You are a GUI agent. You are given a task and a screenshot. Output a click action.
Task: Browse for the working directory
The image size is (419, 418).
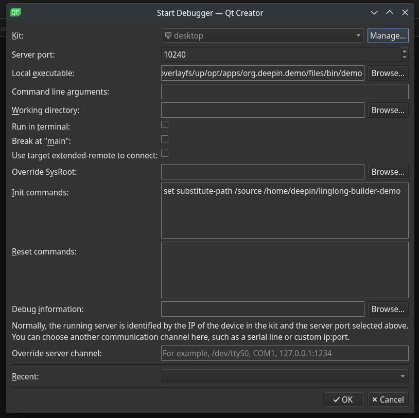(388, 110)
